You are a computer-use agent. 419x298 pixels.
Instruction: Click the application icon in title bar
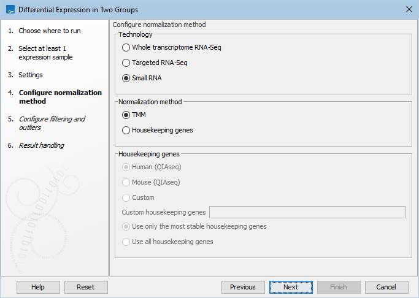pyautogui.click(x=9, y=9)
